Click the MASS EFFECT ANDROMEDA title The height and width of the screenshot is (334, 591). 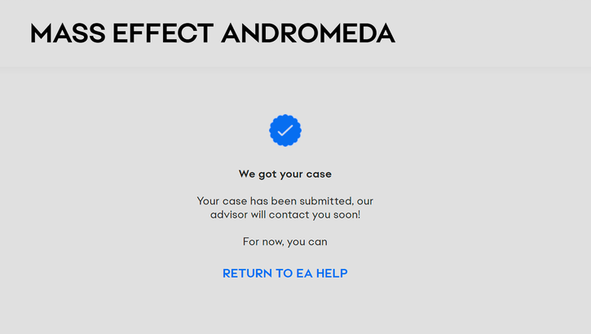[x=213, y=33]
